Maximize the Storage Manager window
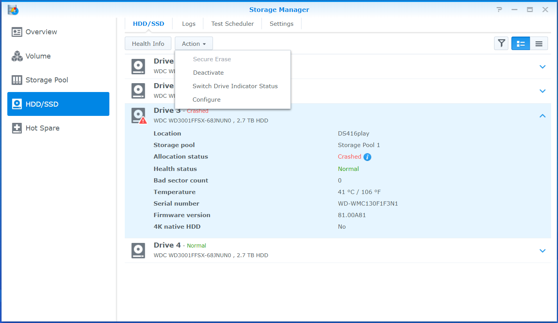The image size is (558, 323). tap(530, 10)
